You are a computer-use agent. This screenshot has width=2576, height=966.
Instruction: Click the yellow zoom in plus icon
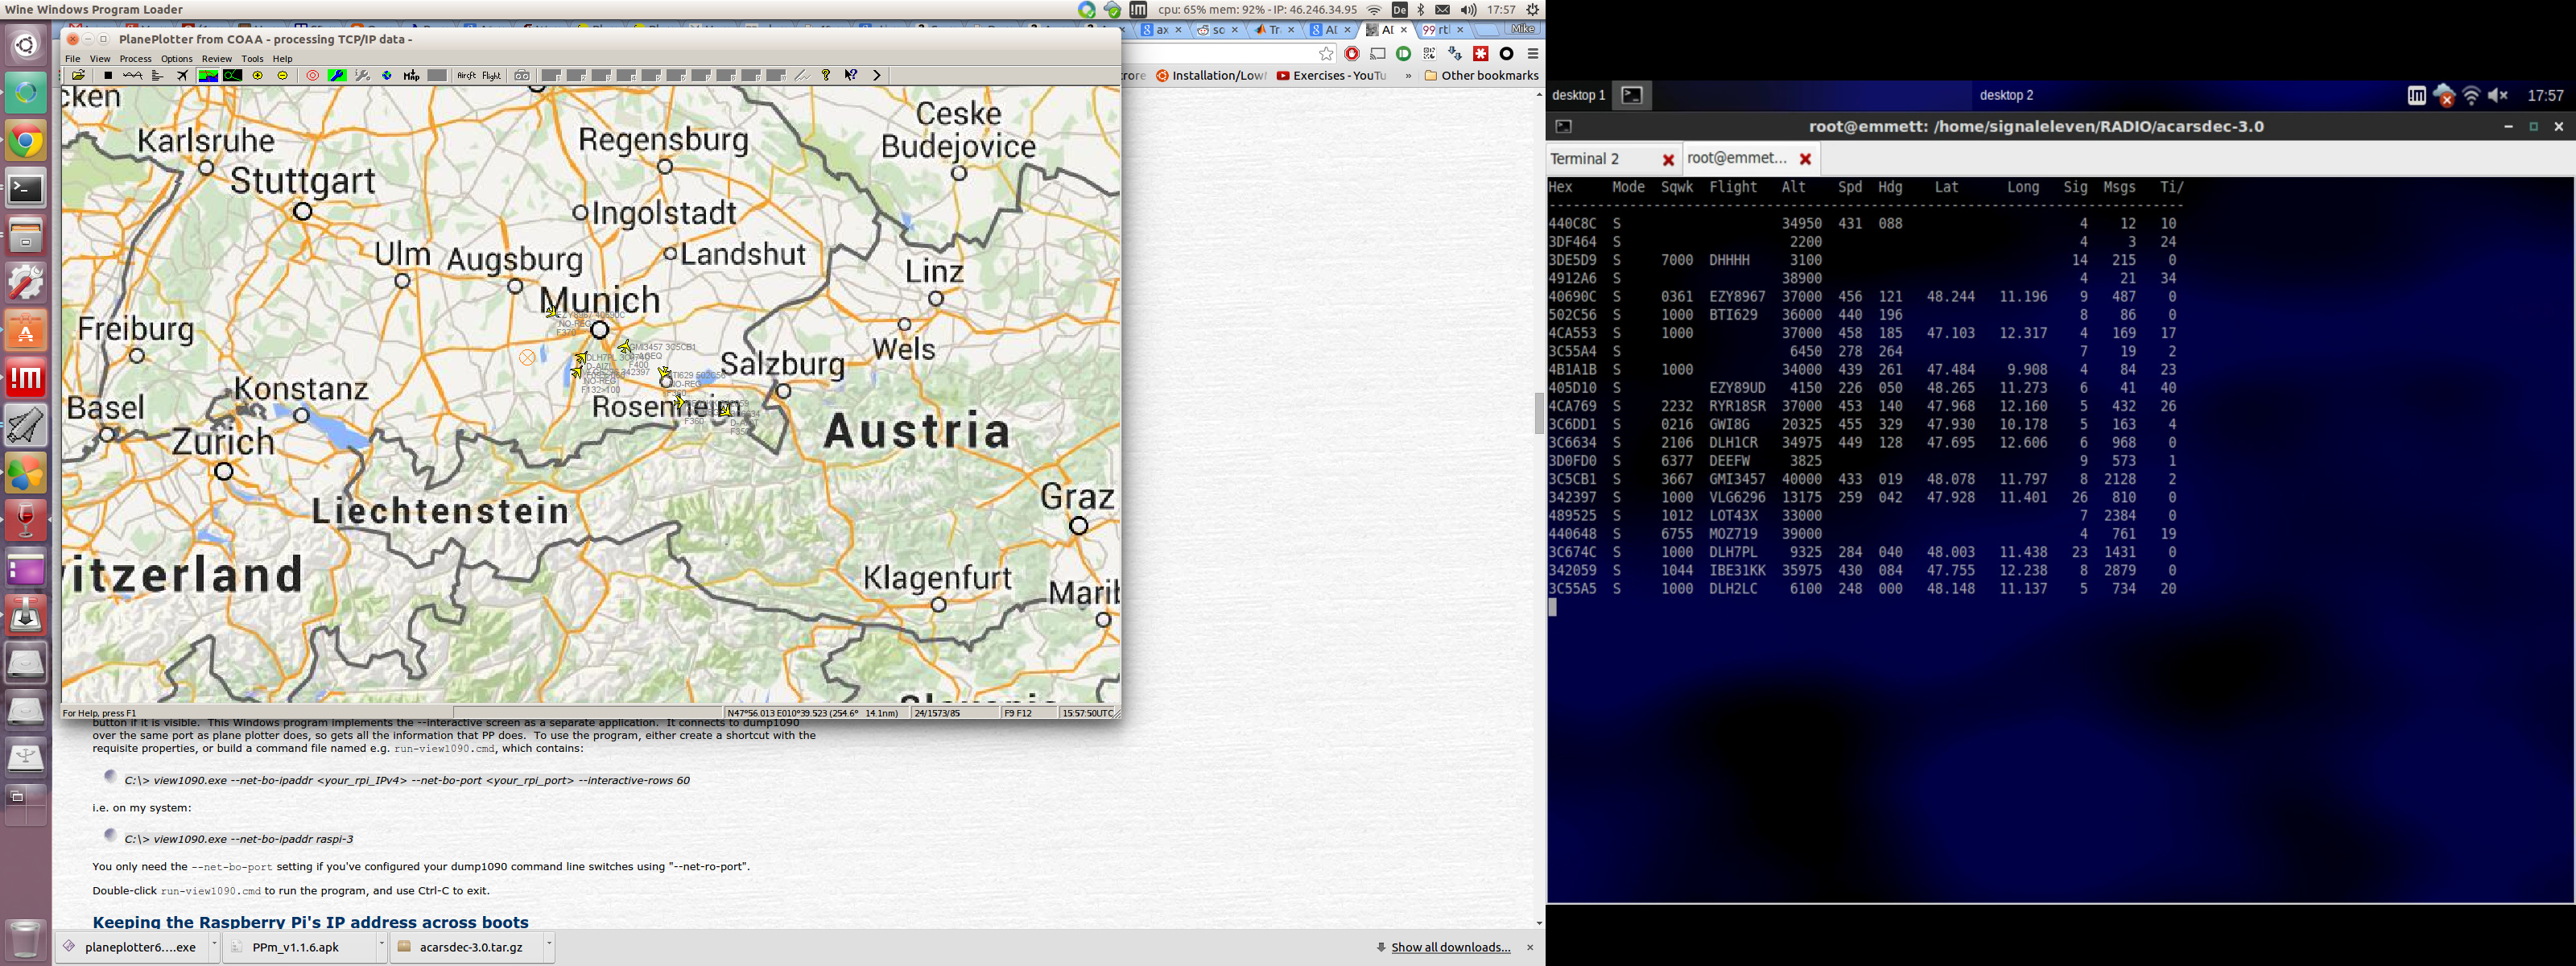point(258,76)
